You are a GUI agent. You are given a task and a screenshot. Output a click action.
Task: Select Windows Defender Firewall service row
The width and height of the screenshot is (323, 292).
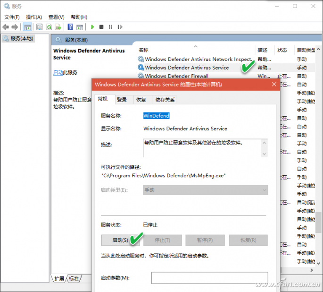click(176, 76)
